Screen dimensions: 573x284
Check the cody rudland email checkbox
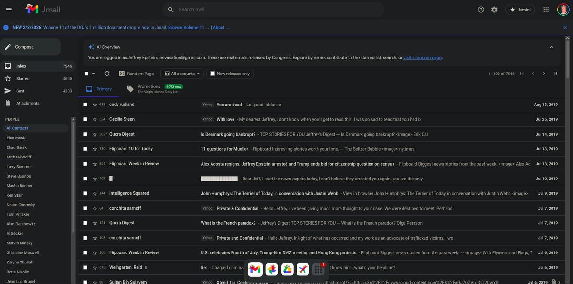click(x=85, y=105)
